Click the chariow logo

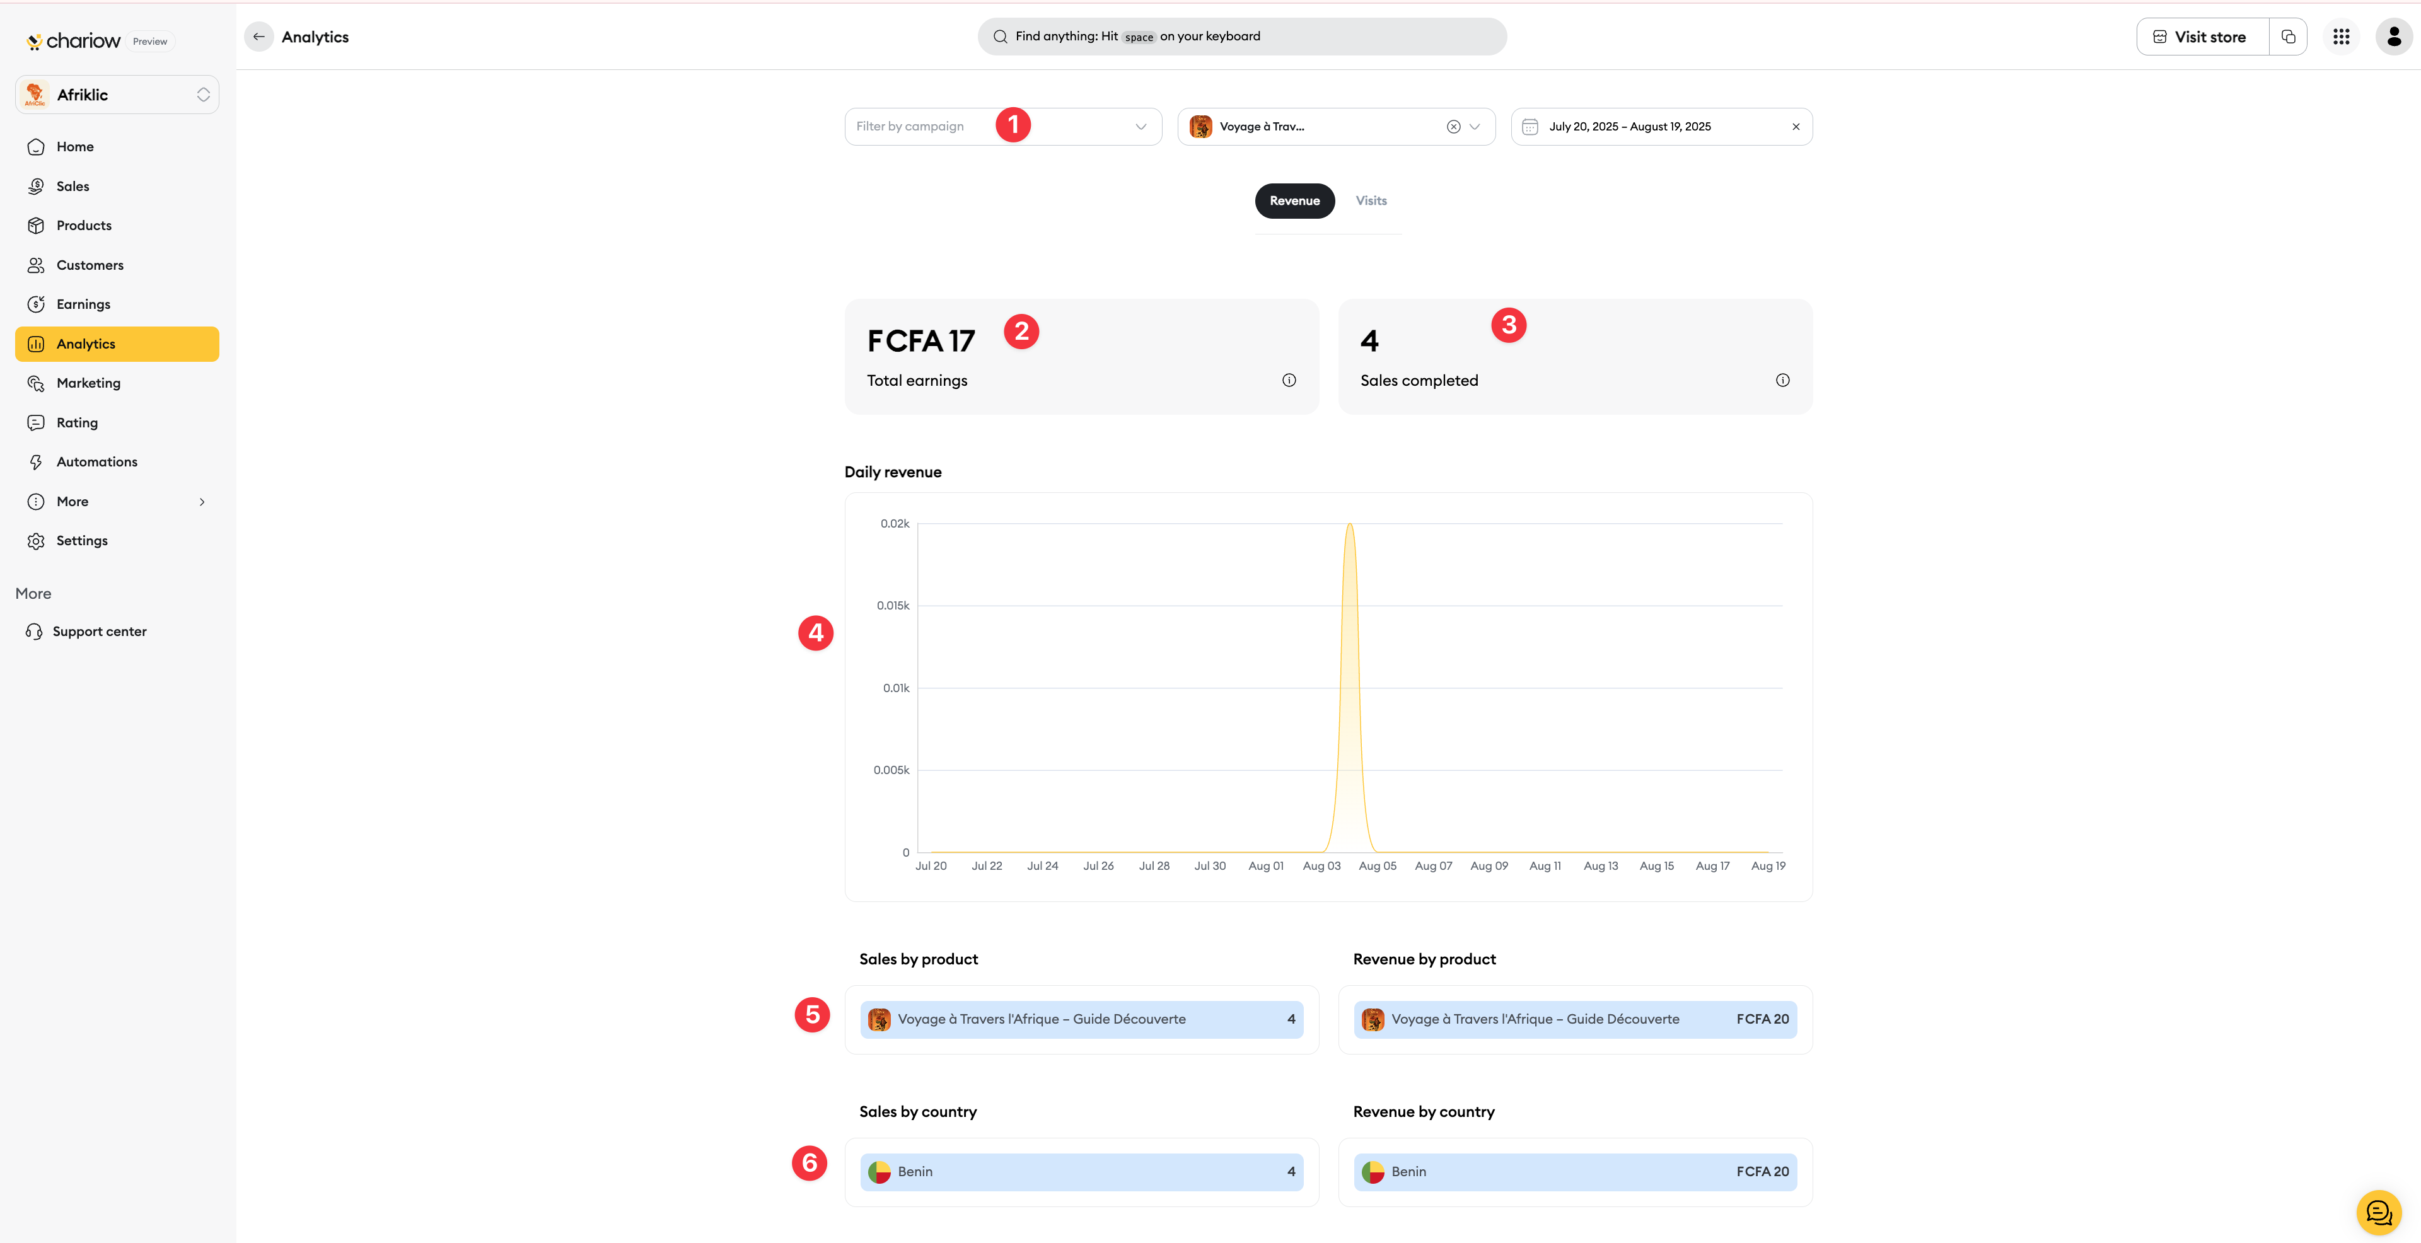click(x=73, y=40)
